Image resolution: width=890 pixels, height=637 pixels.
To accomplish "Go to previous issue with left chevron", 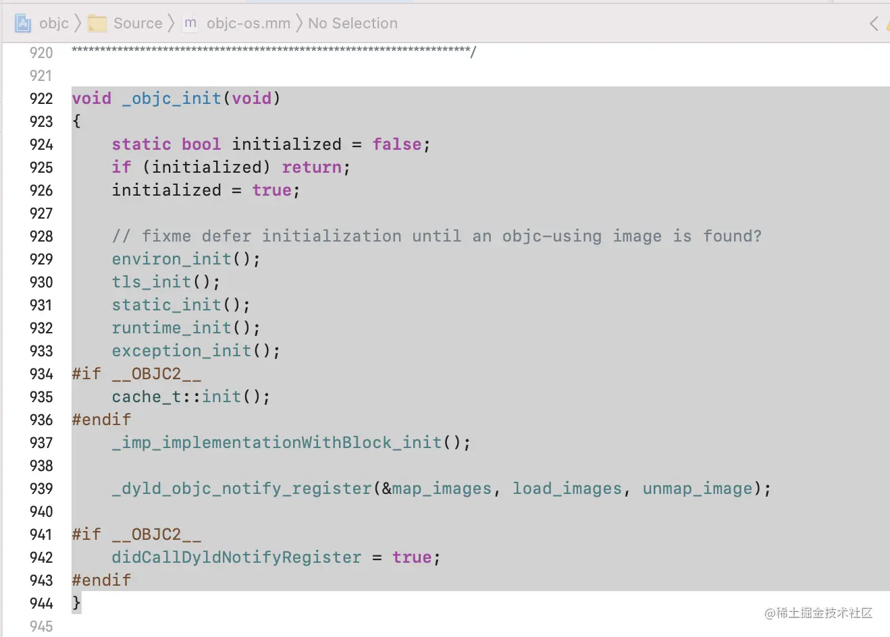I will click(x=874, y=24).
